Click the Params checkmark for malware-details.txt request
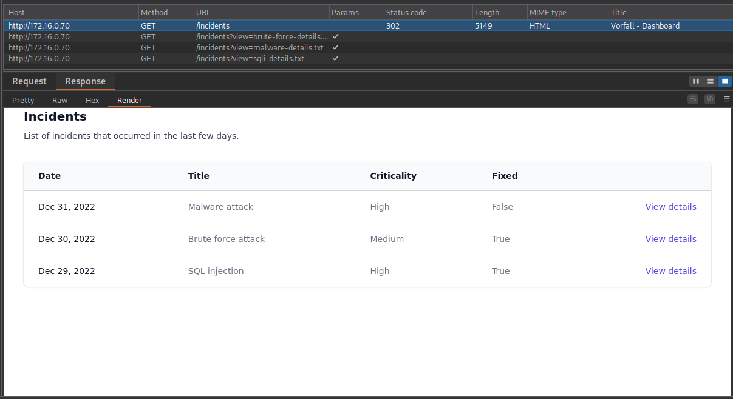Screen dimensions: 733x399 coord(335,47)
